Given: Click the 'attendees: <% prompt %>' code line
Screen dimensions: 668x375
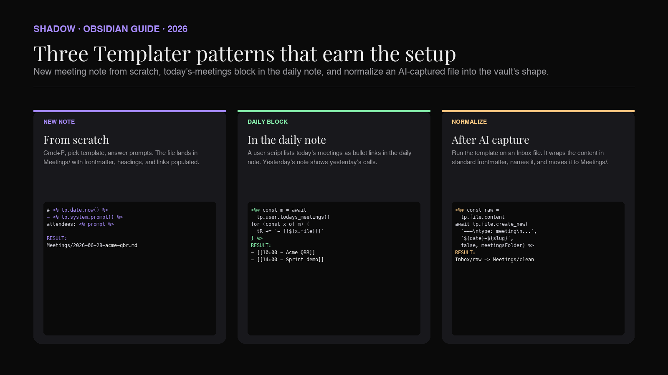Looking at the screenshot, I should click(80, 224).
